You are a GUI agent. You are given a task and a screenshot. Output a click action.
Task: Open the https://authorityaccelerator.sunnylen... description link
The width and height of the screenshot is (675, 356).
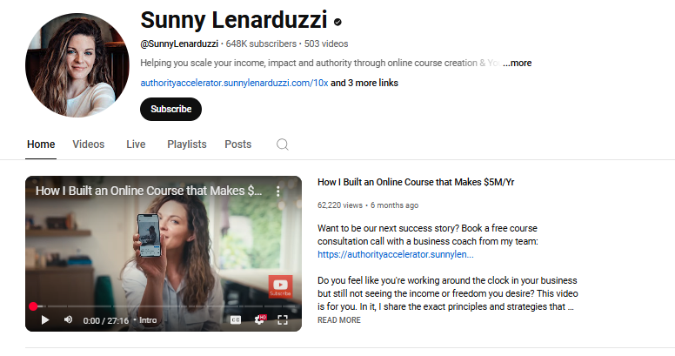click(x=396, y=254)
